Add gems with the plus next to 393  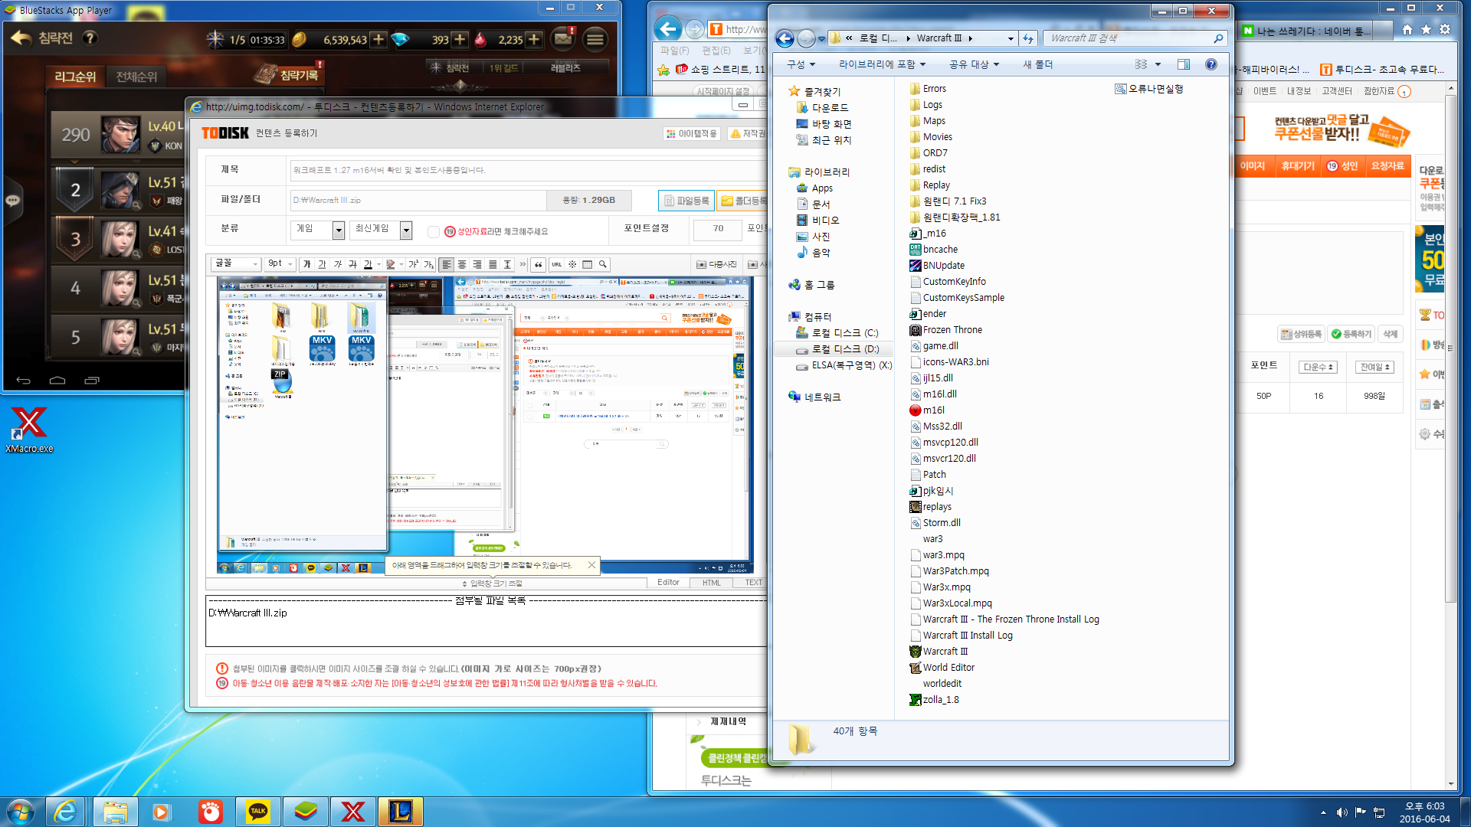[460, 40]
